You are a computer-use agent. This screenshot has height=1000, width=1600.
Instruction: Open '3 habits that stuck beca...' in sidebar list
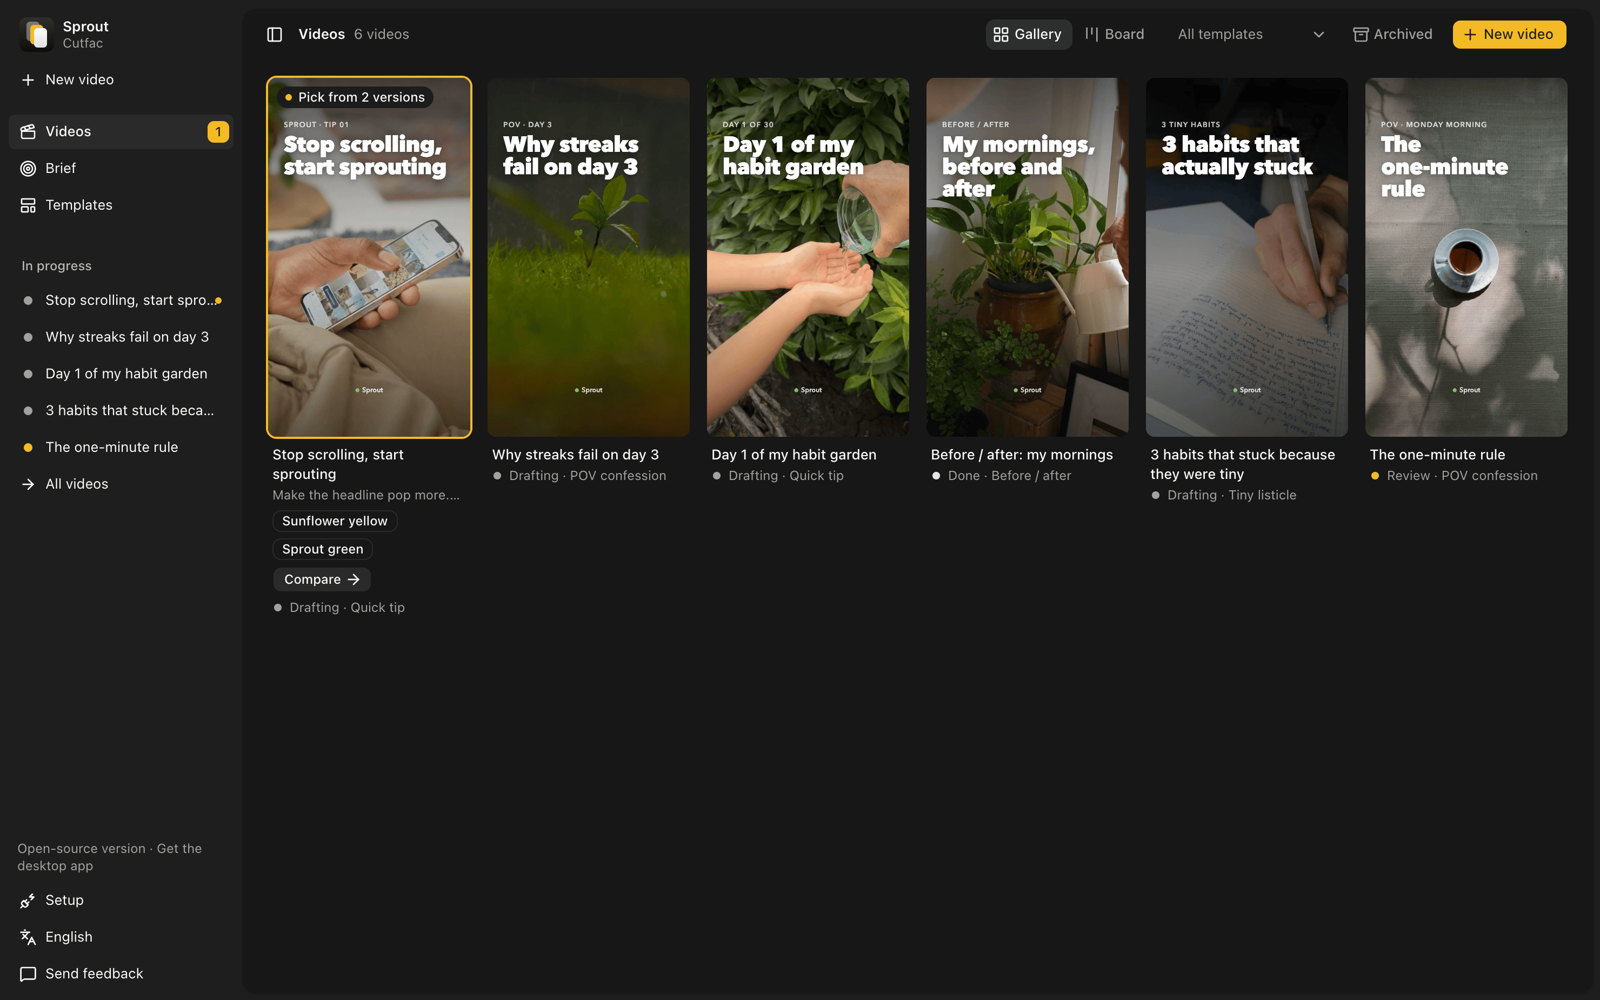[x=121, y=411]
